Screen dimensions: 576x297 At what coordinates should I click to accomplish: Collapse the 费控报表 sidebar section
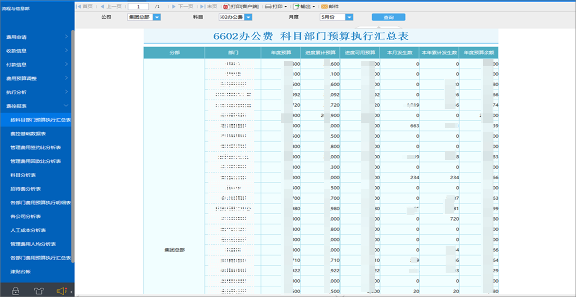pos(66,106)
